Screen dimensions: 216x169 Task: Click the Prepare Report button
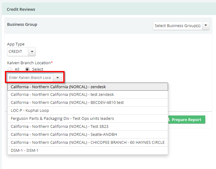point(187,120)
